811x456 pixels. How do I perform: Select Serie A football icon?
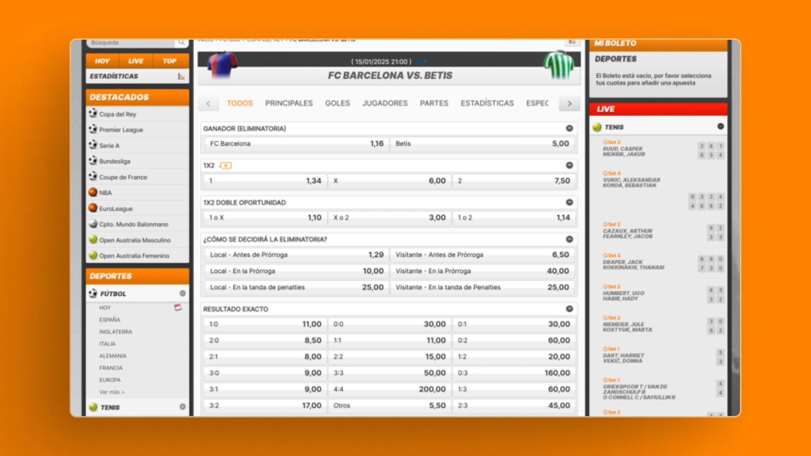point(93,145)
